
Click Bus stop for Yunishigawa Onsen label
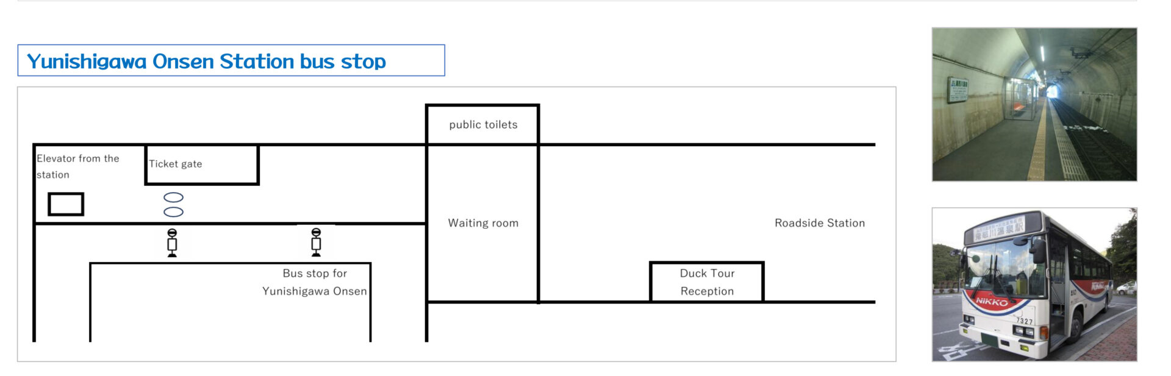(315, 282)
